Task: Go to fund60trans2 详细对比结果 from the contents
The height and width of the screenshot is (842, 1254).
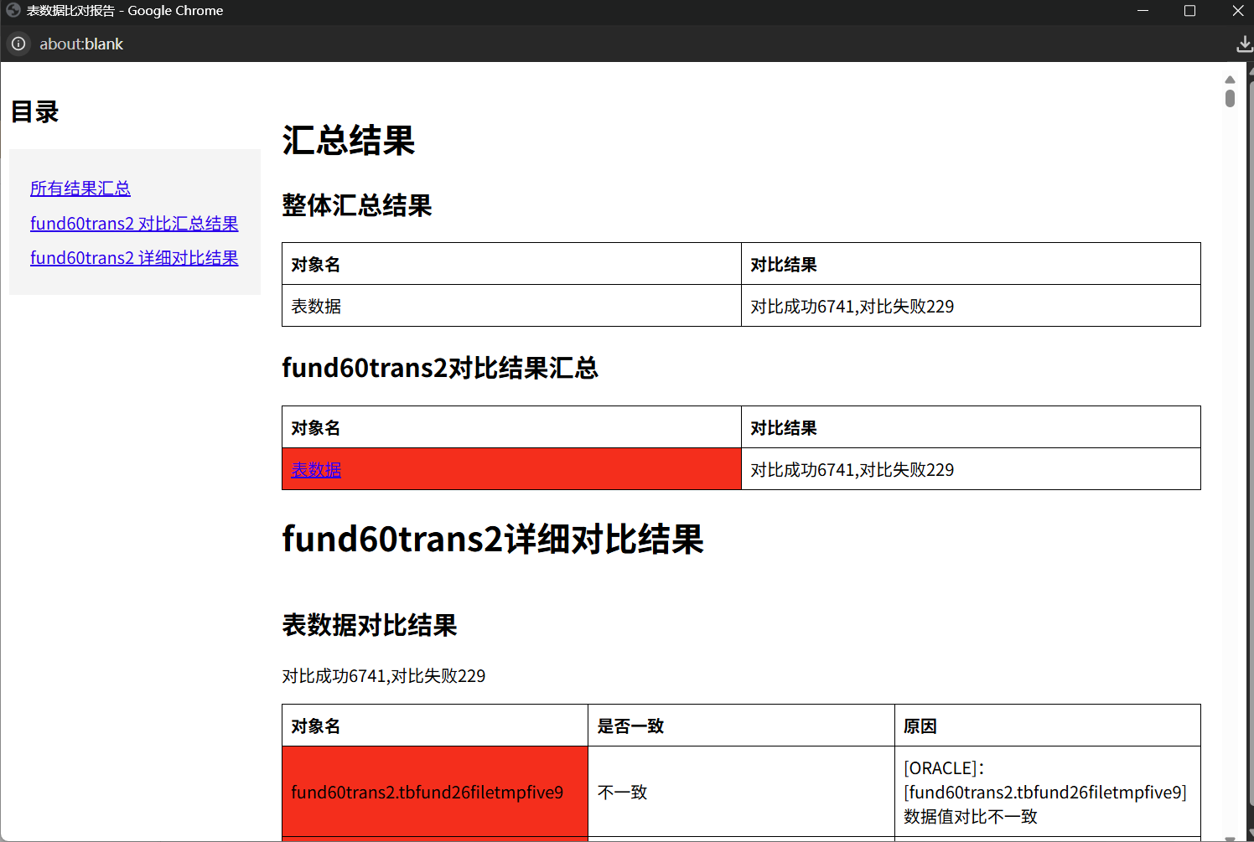Action: click(x=134, y=258)
